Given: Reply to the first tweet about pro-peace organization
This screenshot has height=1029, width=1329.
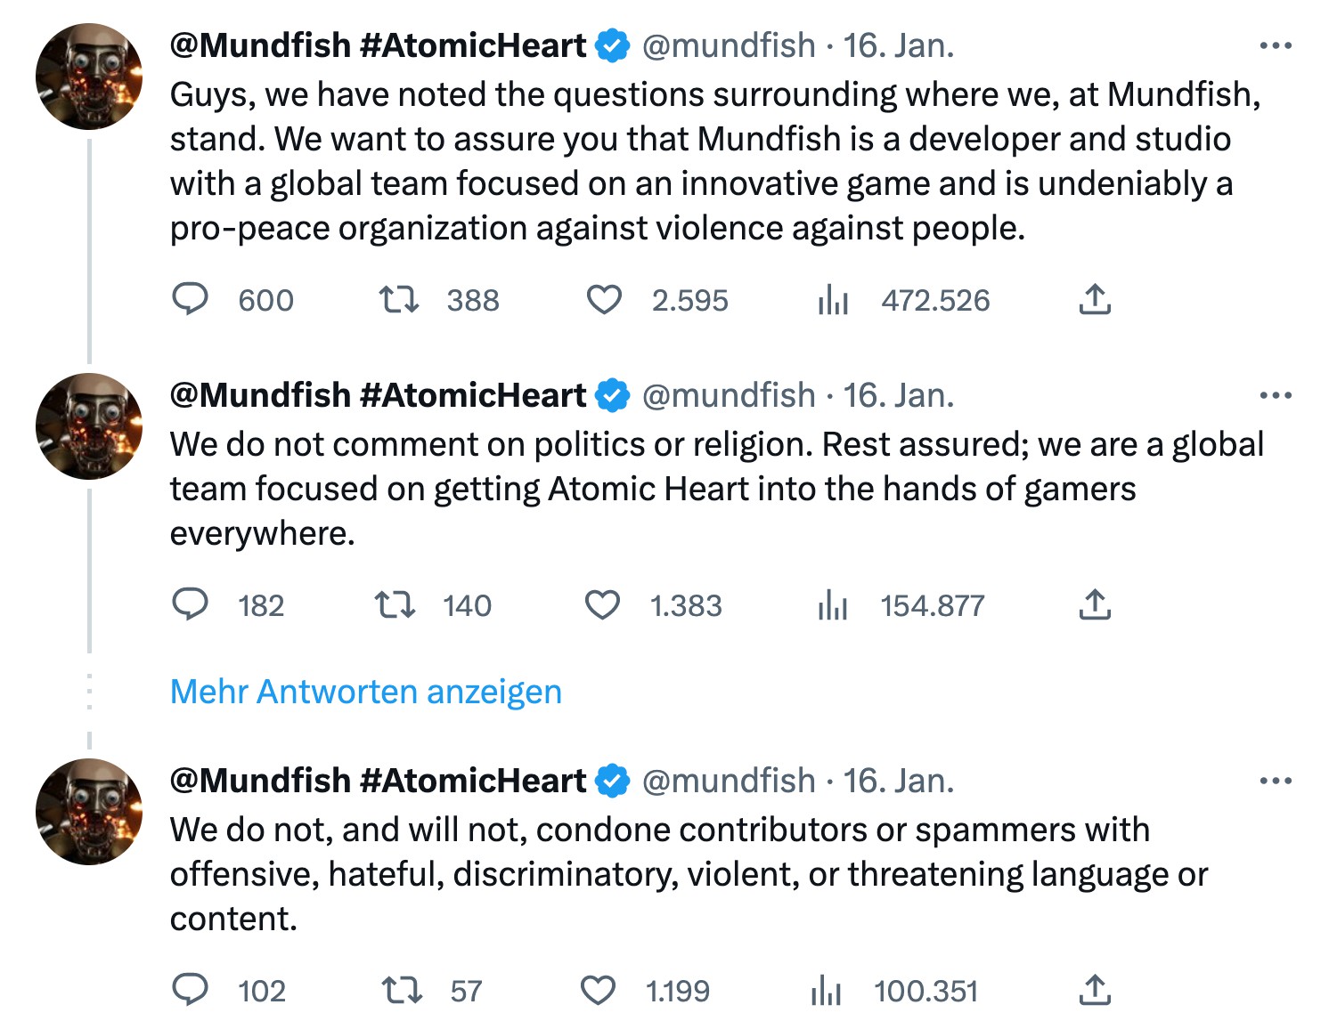Looking at the screenshot, I should pyautogui.click(x=190, y=300).
